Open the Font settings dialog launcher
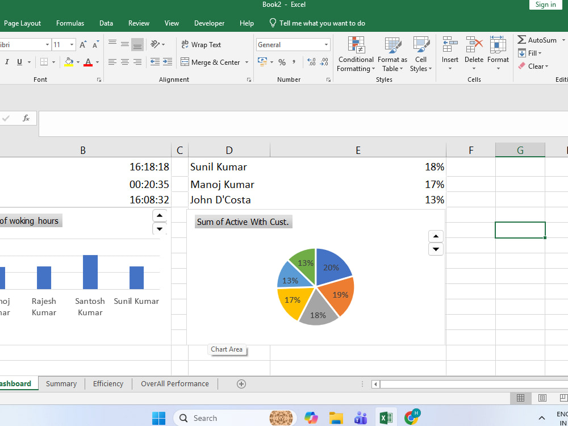Image resolution: width=568 pixels, height=426 pixels. coord(99,80)
